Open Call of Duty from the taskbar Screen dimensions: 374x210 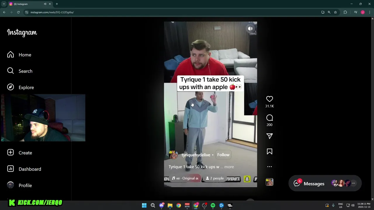230,205
